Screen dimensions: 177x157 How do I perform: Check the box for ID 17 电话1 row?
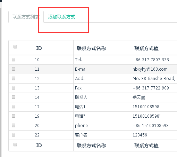(x=14, y=107)
